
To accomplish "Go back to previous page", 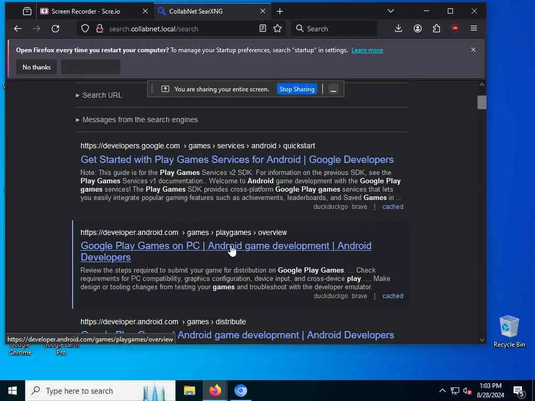I will [18, 29].
